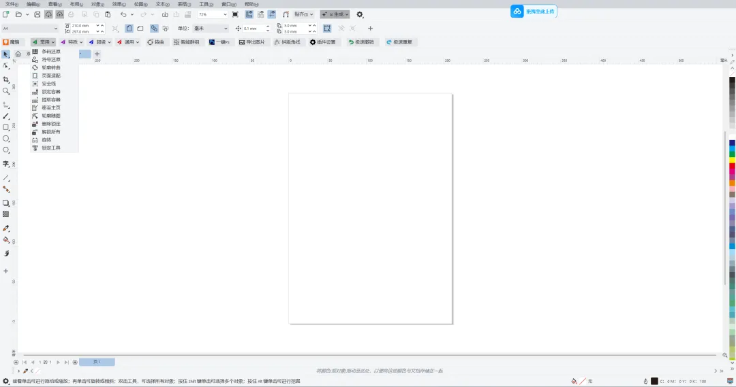Open the 对象 menu
Screen dimensions: 736x387
[x=97, y=4]
